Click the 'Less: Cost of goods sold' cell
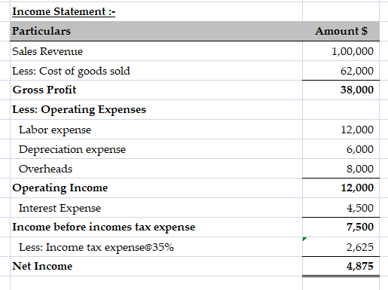 pos(156,71)
